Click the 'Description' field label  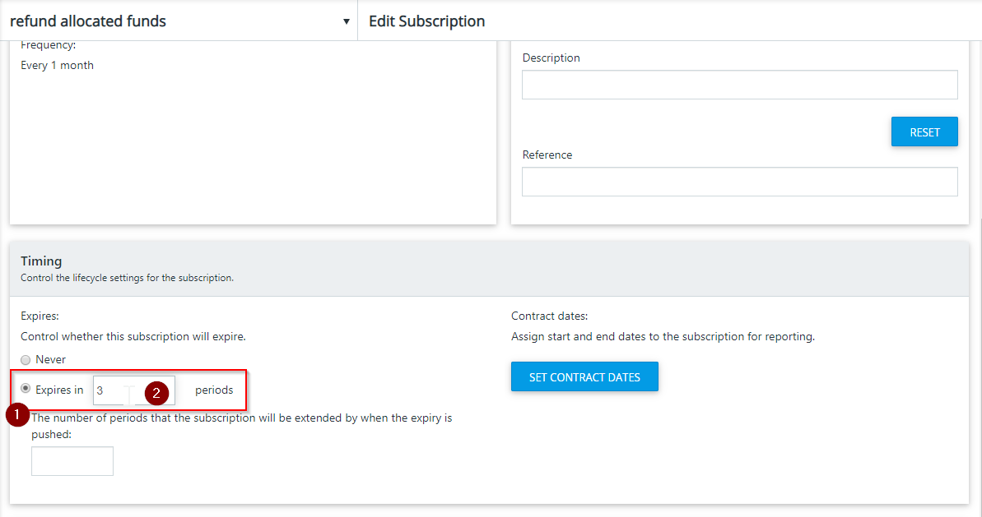[x=552, y=58]
